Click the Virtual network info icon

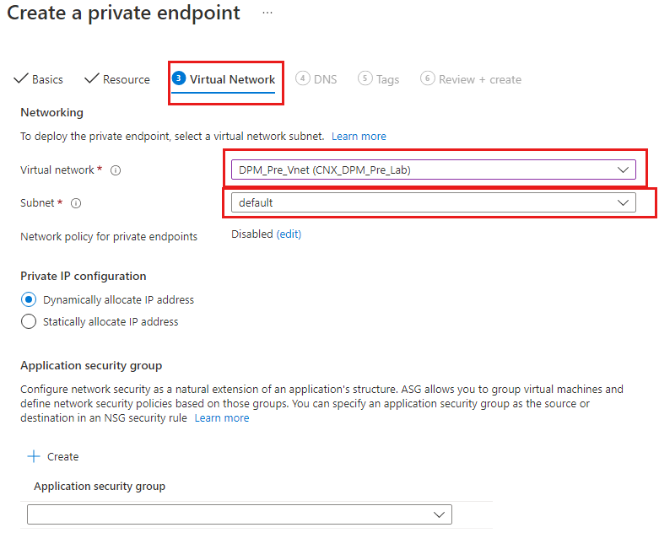[x=116, y=170]
